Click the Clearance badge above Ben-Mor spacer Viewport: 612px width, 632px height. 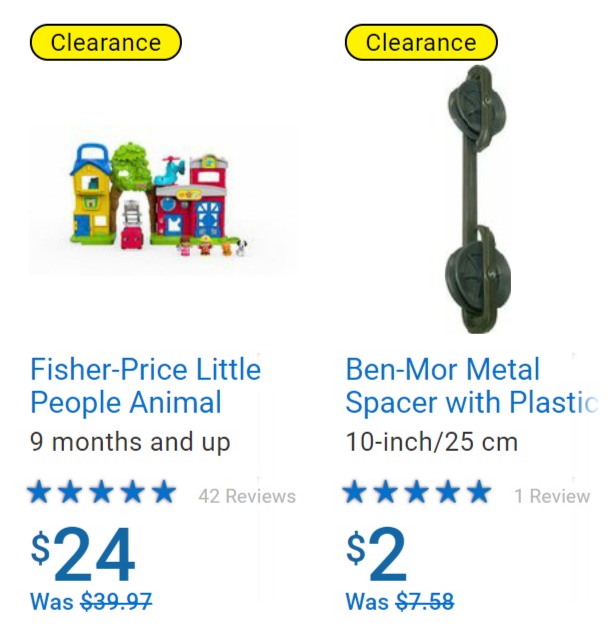421,42
